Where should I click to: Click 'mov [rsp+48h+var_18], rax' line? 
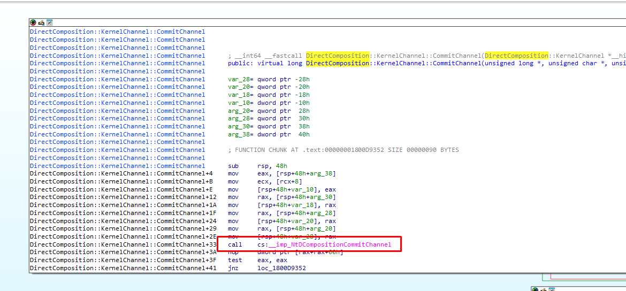pos(282,205)
